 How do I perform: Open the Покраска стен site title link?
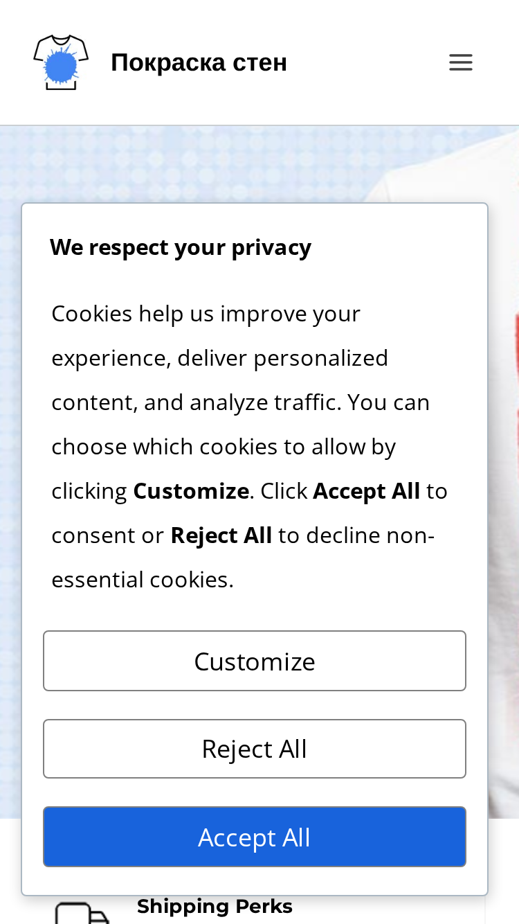click(199, 62)
